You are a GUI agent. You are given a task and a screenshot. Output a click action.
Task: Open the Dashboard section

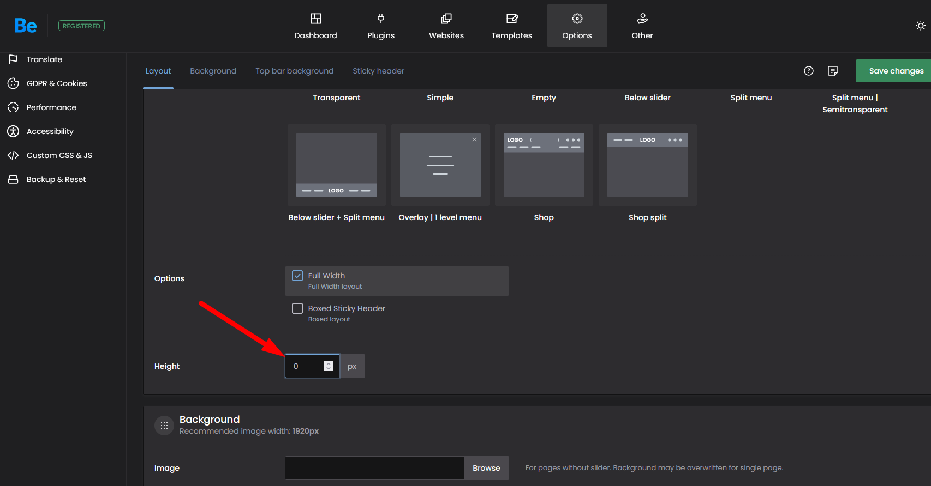click(315, 26)
